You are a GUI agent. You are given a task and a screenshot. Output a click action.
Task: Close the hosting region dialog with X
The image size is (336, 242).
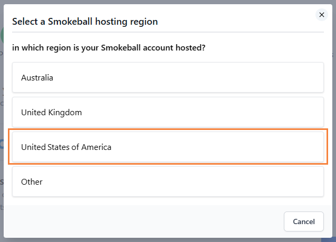tap(321, 15)
